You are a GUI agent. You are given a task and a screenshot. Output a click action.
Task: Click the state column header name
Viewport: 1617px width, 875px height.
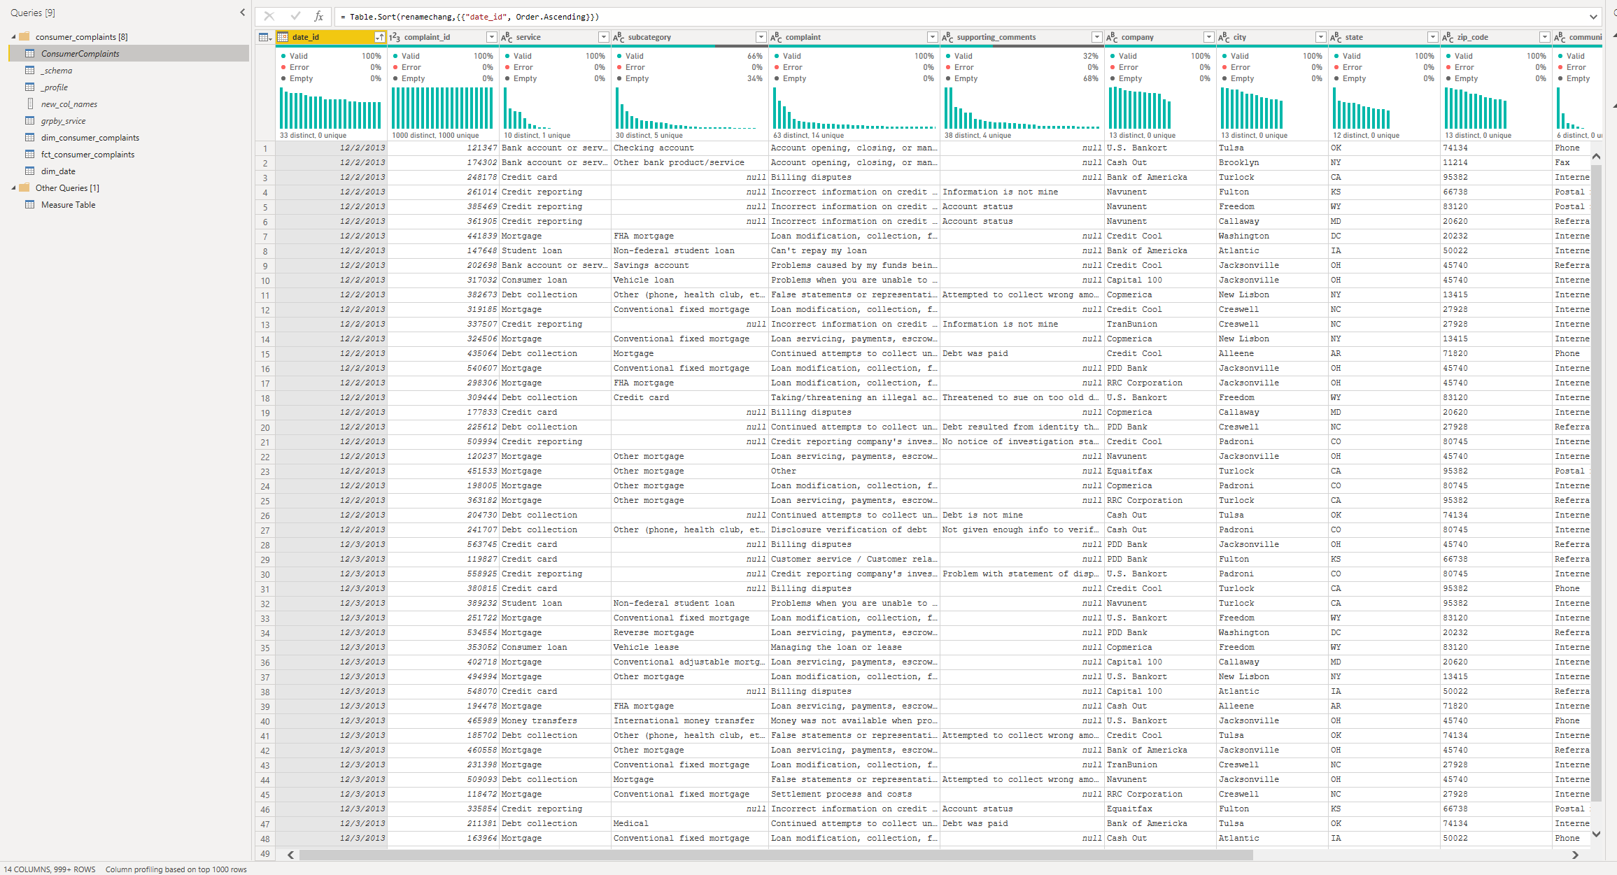1354,37
